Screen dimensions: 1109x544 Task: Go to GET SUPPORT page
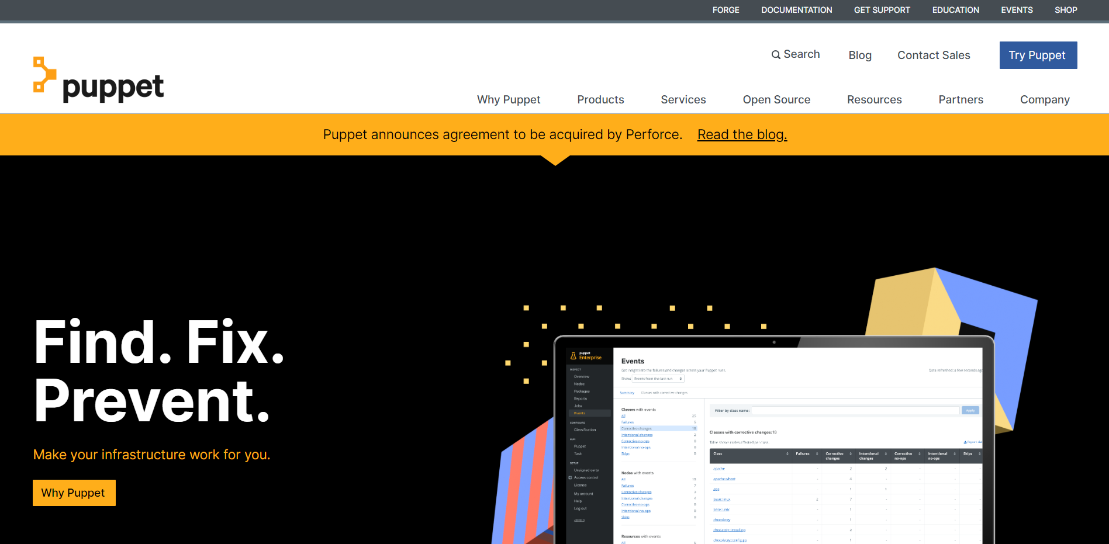pos(882,10)
